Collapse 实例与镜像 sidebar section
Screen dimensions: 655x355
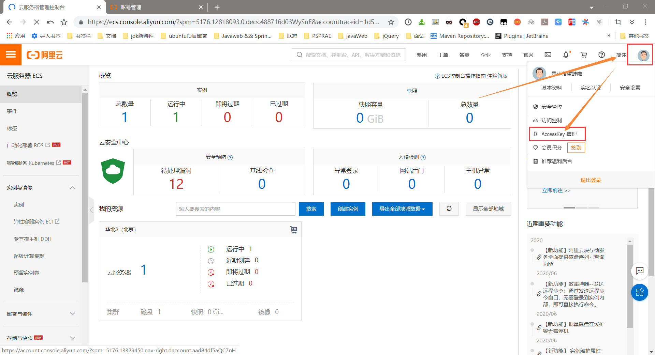point(73,188)
